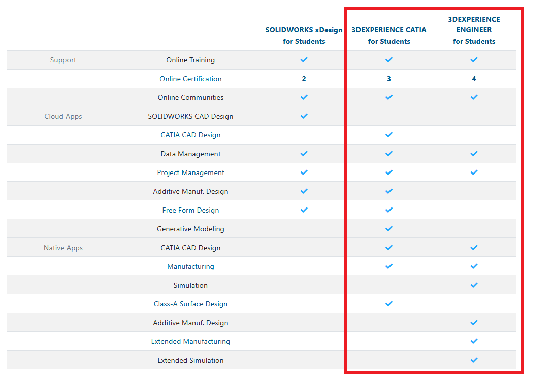Screen dimensions: 553x381
Task: Open the Manufacturing link
Action: coord(190,266)
